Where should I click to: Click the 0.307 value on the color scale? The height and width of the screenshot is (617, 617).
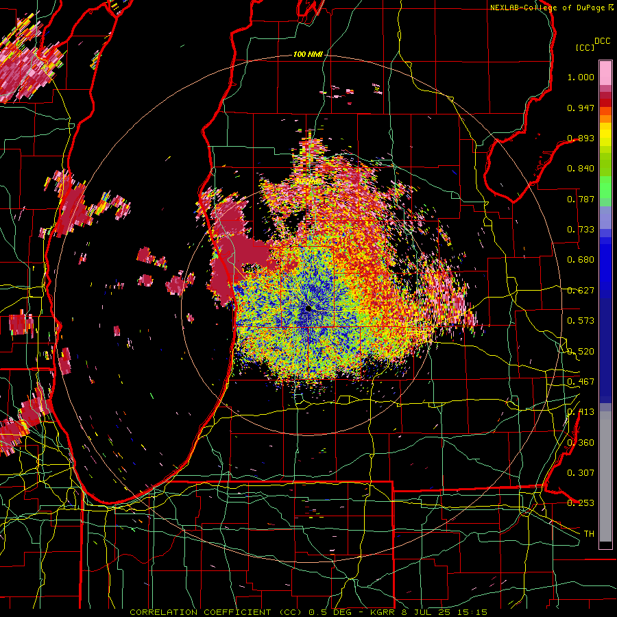click(581, 473)
